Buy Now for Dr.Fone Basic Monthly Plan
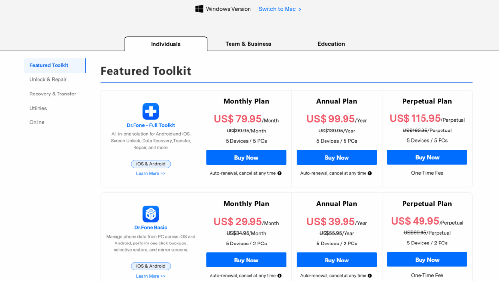The height and width of the screenshot is (281, 499). 246,260
